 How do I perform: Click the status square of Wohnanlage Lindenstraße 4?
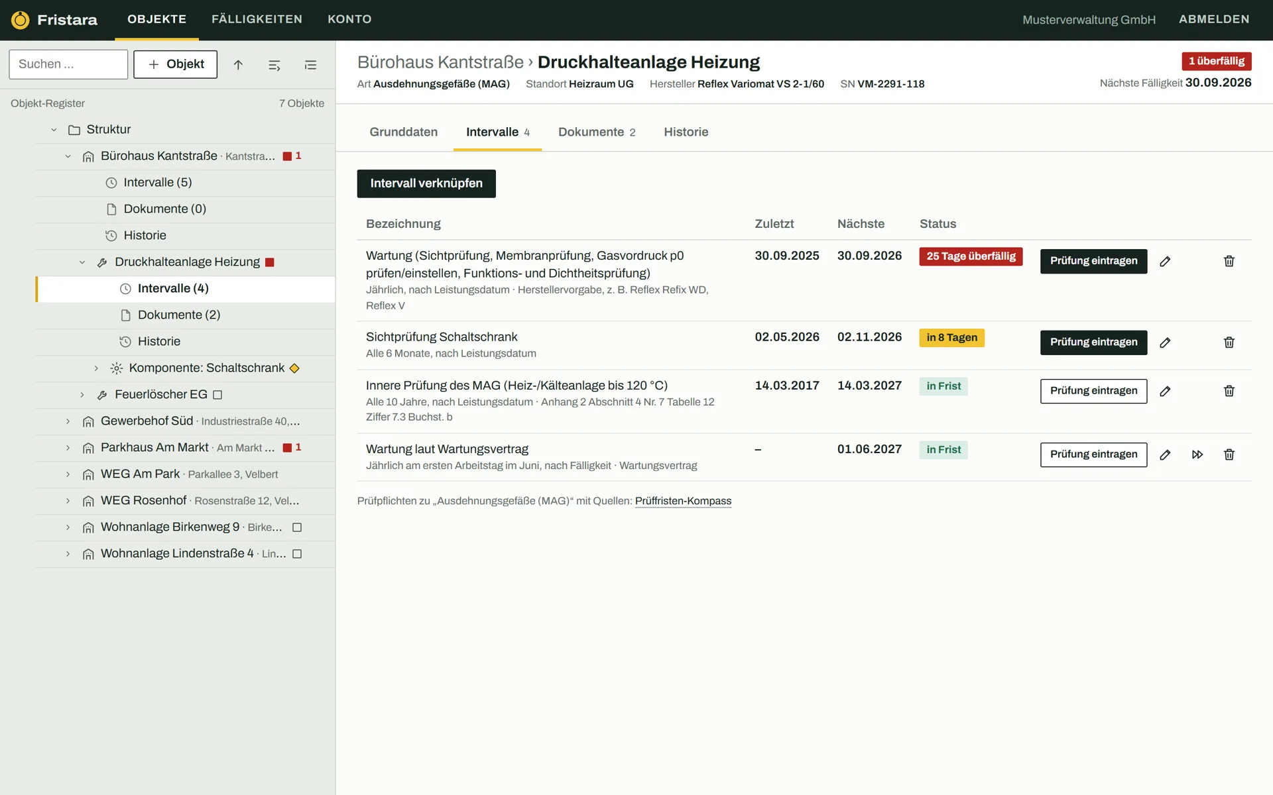[x=297, y=554]
